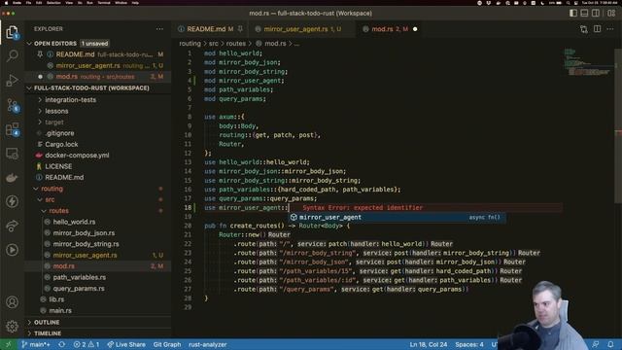Open the Selection menu in menu bar
This screenshot has height=350, width=622.
coord(53,3)
